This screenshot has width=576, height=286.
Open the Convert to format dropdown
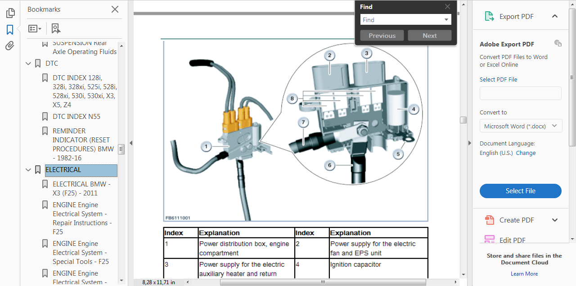521,126
